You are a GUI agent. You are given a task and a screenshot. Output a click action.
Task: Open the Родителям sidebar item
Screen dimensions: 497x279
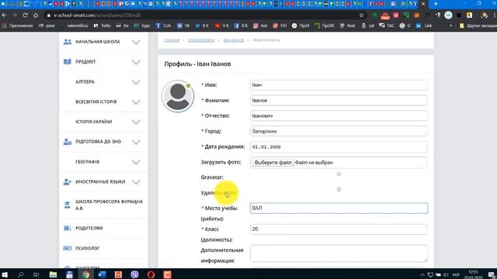point(89,228)
